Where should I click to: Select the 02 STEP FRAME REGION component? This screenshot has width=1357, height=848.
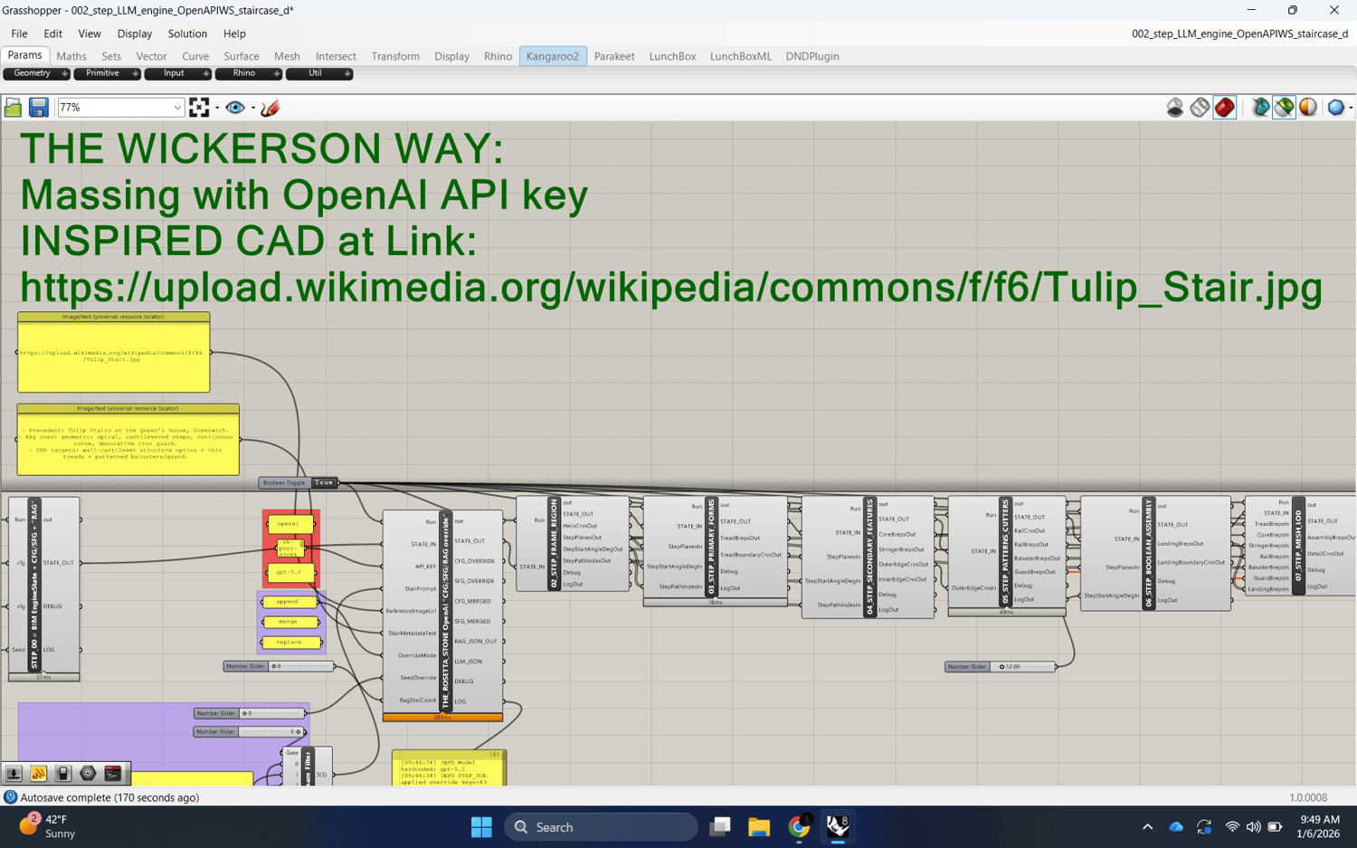point(573,544)
